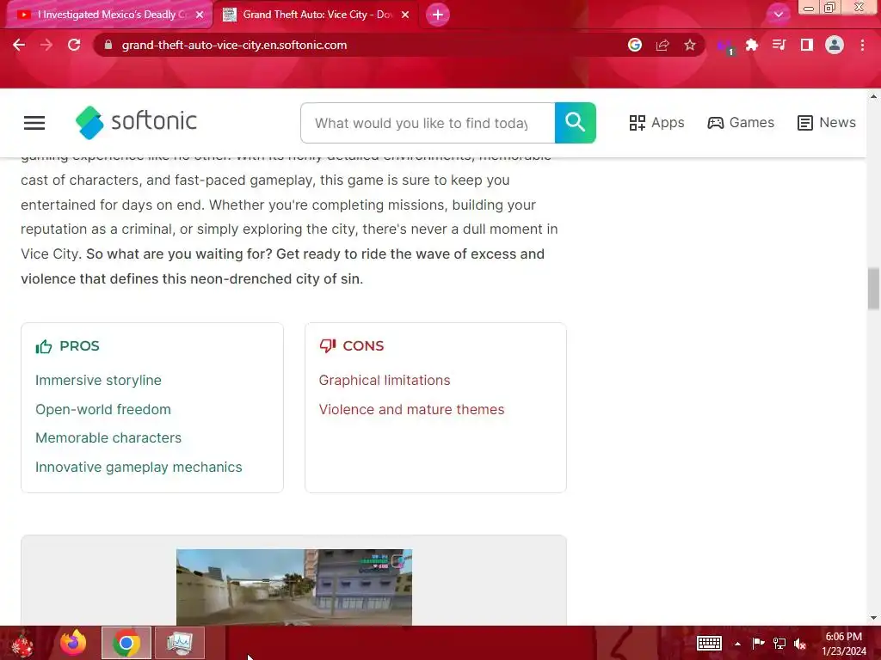Switch to Chrome in the taskbar

126,643
